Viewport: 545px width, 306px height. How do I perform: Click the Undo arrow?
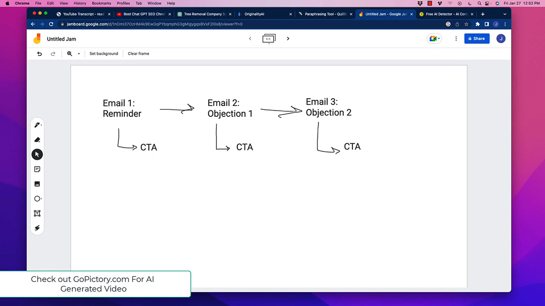(39, 54)
